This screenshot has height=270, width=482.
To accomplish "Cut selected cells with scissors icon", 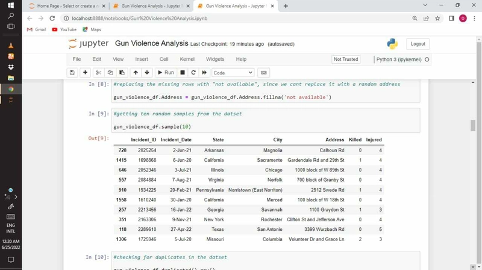I will [99, 73].
